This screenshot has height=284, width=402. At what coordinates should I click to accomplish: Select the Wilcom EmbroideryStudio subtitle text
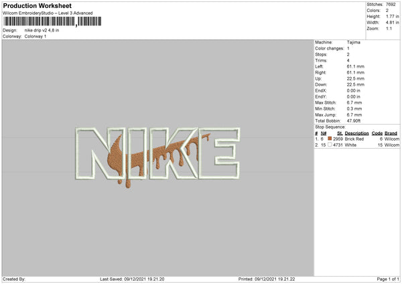pos(48,13)
